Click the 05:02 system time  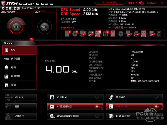[x=13, y=9]
